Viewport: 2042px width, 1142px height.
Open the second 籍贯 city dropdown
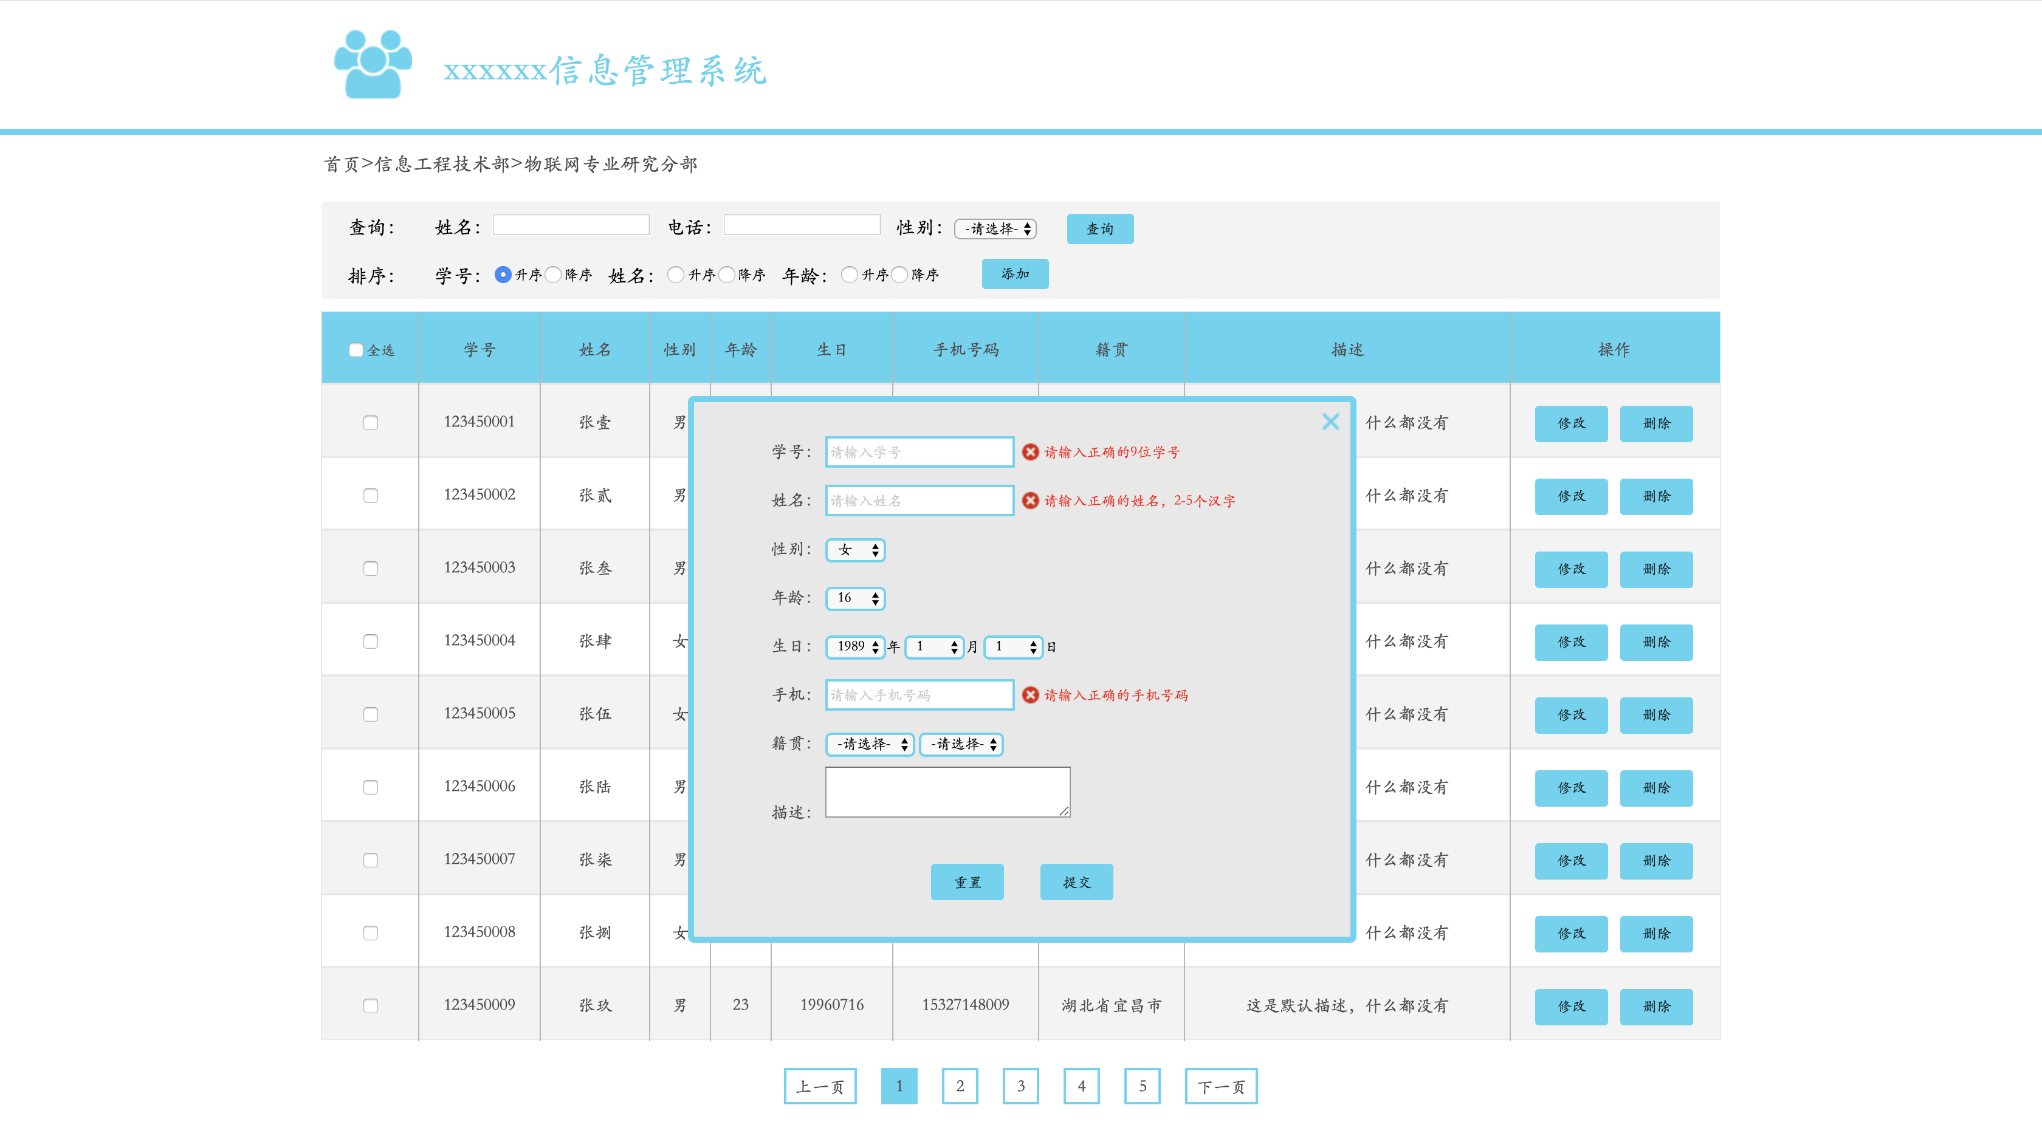click(x=961, y=744)
